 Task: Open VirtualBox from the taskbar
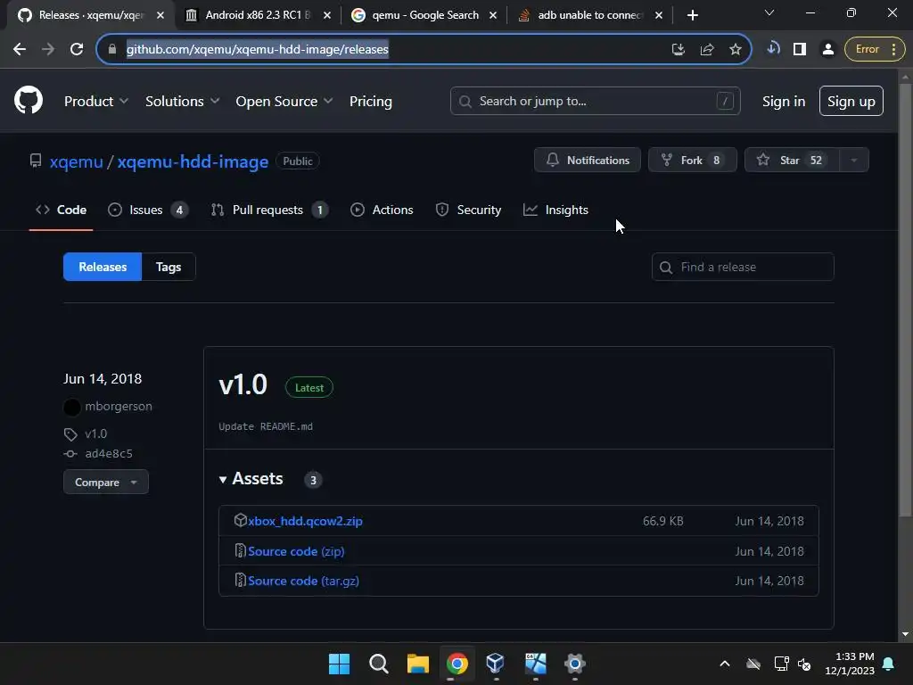(x=496, y=664)
